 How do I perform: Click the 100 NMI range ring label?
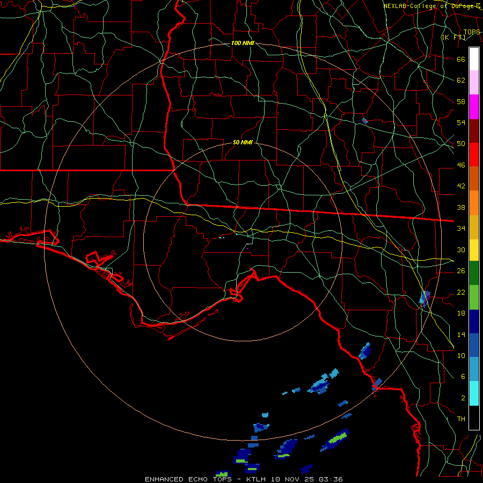tap(243, 43)
